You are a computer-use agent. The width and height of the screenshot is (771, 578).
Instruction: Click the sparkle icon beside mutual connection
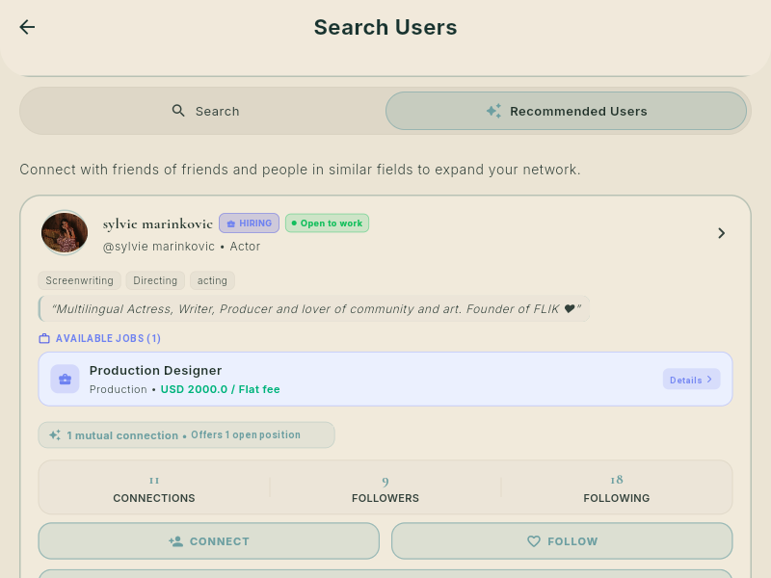click(55, 435)
